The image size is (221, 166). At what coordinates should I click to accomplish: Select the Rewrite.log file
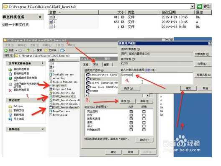point(58,115)
